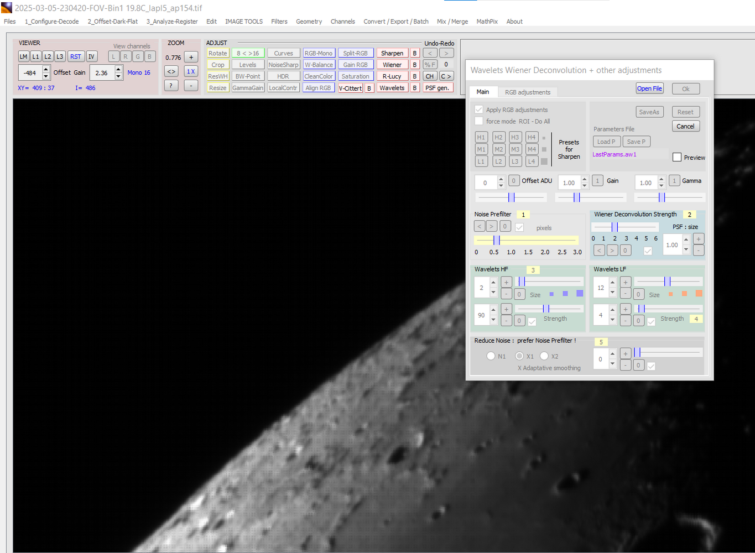The width and height of the screenshot is (755, 553).
Task: Increase PSF size spinner value
Action: point(686,239)
